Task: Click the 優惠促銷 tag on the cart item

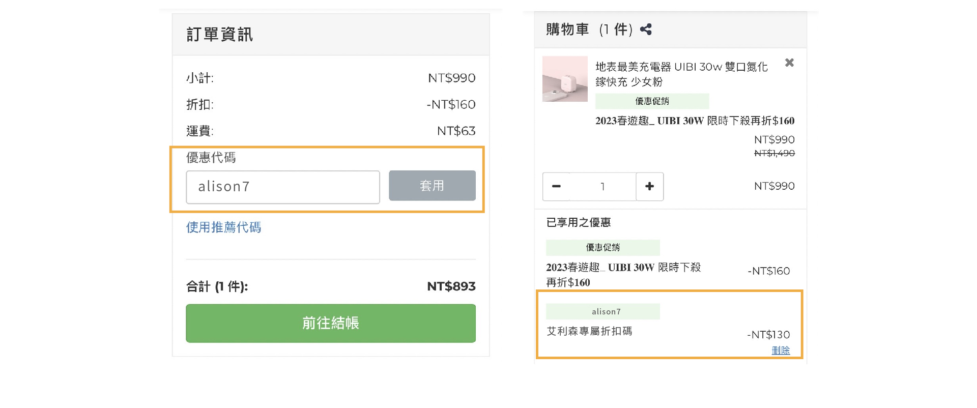Action: pos(652,101)
